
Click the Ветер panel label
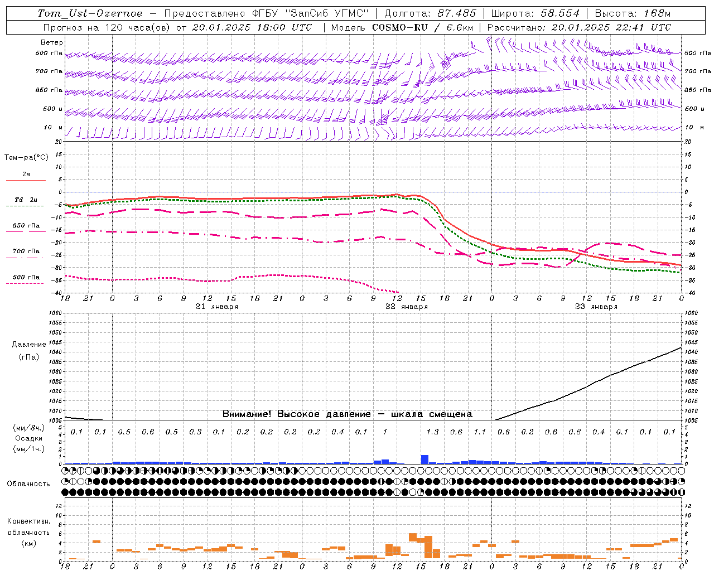[52, 42]
